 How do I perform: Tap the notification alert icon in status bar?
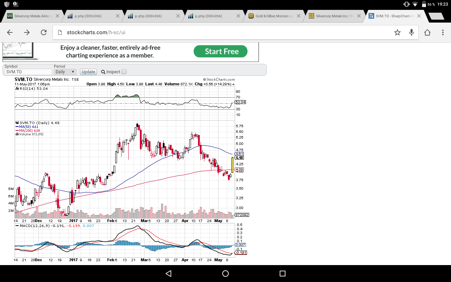(x=15, y=4)
